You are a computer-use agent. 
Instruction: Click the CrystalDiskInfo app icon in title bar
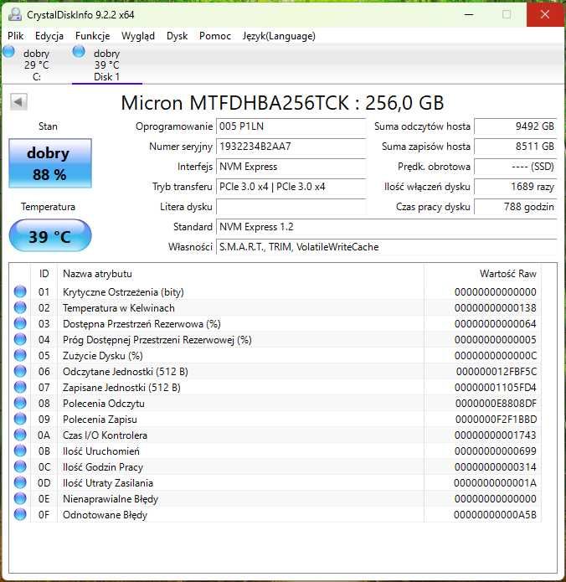tap(15, 14)
